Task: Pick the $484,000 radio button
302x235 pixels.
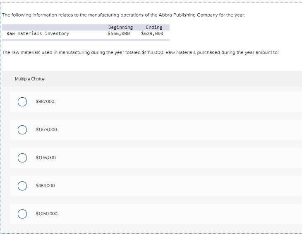Action: 22,186
